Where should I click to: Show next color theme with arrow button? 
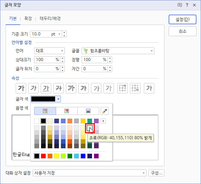coord(103,121)
